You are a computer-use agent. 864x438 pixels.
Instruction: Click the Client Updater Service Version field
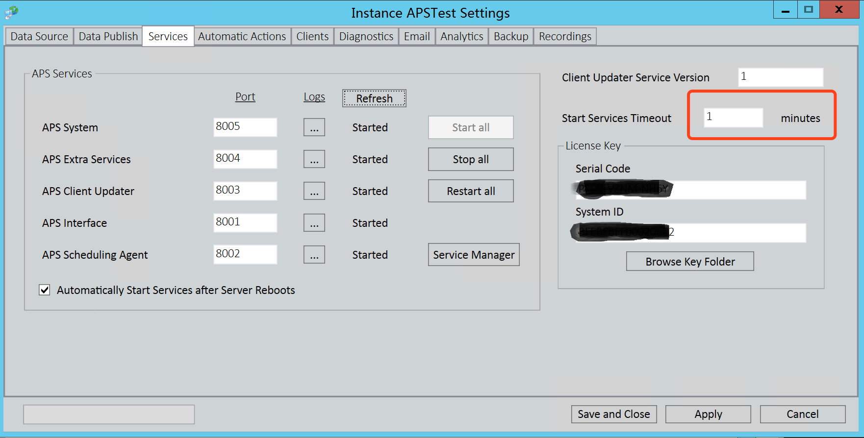tap(780, 77)
